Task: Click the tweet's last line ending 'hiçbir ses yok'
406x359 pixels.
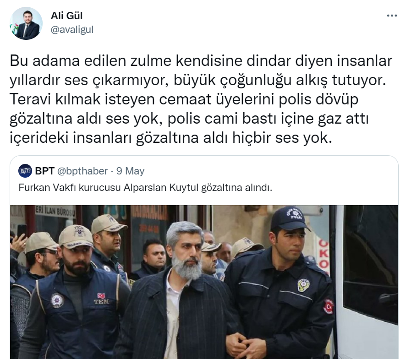Action: [x=170, y=138]
